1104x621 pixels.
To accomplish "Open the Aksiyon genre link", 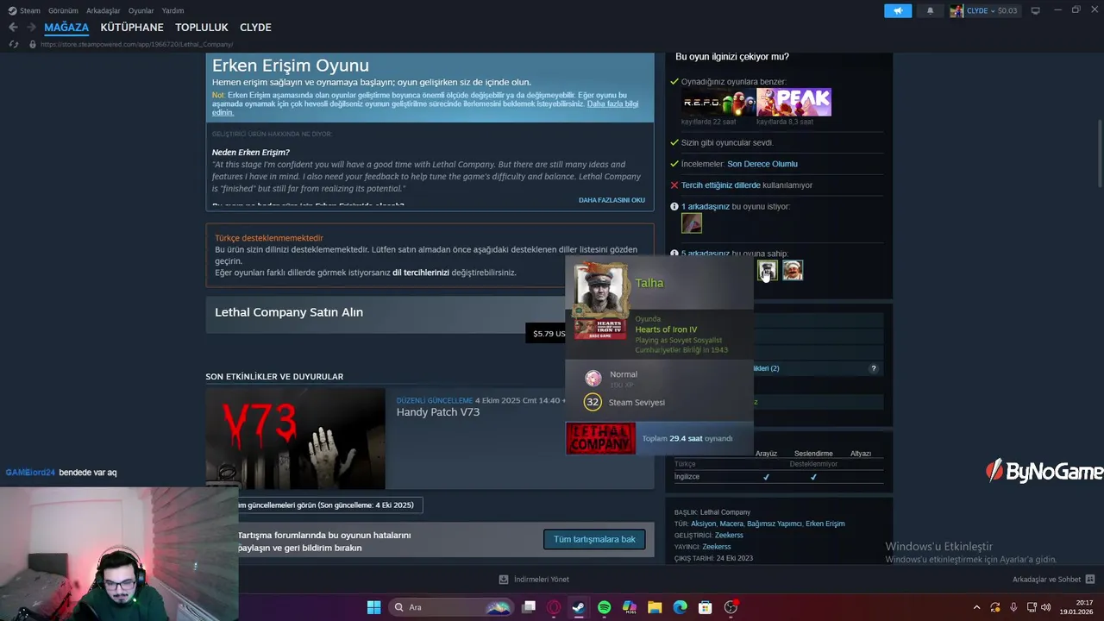I will (x=703, y=524).
